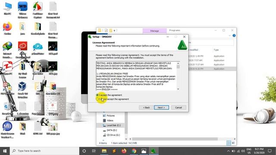This screenshot has height=155, width=276.
Task: Click New folder icon in File Explorer title bar
Action: click(x=110, y=31)
